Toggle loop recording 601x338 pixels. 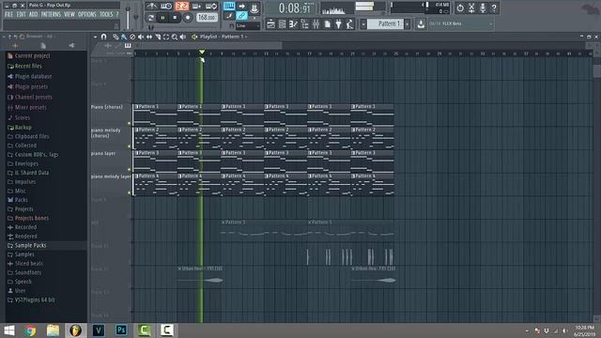click(x=211, y=7)
